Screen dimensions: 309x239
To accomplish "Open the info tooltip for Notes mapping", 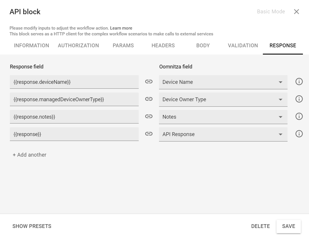I will (x=299, y=116).
